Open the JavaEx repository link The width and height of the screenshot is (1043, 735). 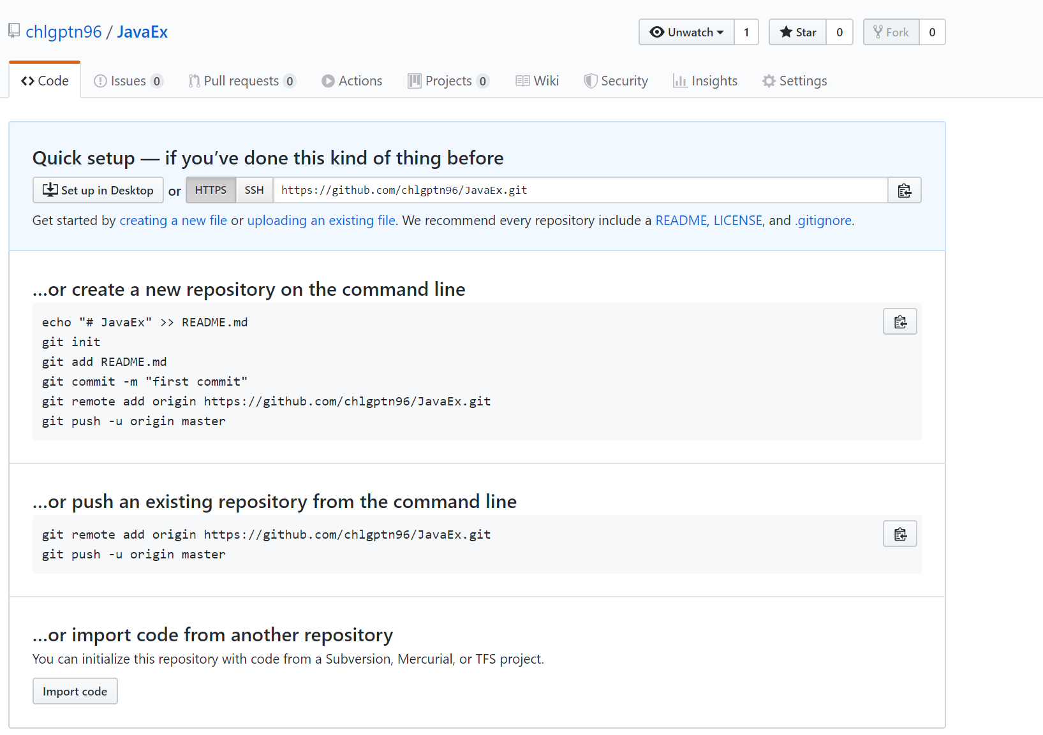click(142, 32)
